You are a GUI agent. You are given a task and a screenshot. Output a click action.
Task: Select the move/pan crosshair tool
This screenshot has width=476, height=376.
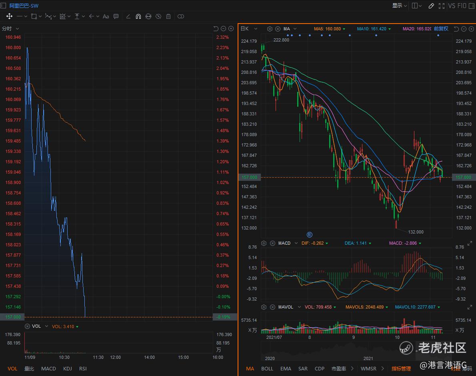(10, 16)
